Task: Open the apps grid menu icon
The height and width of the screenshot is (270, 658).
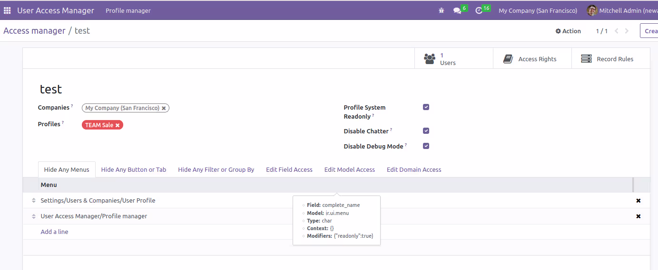Action: [x=7, y=10]
